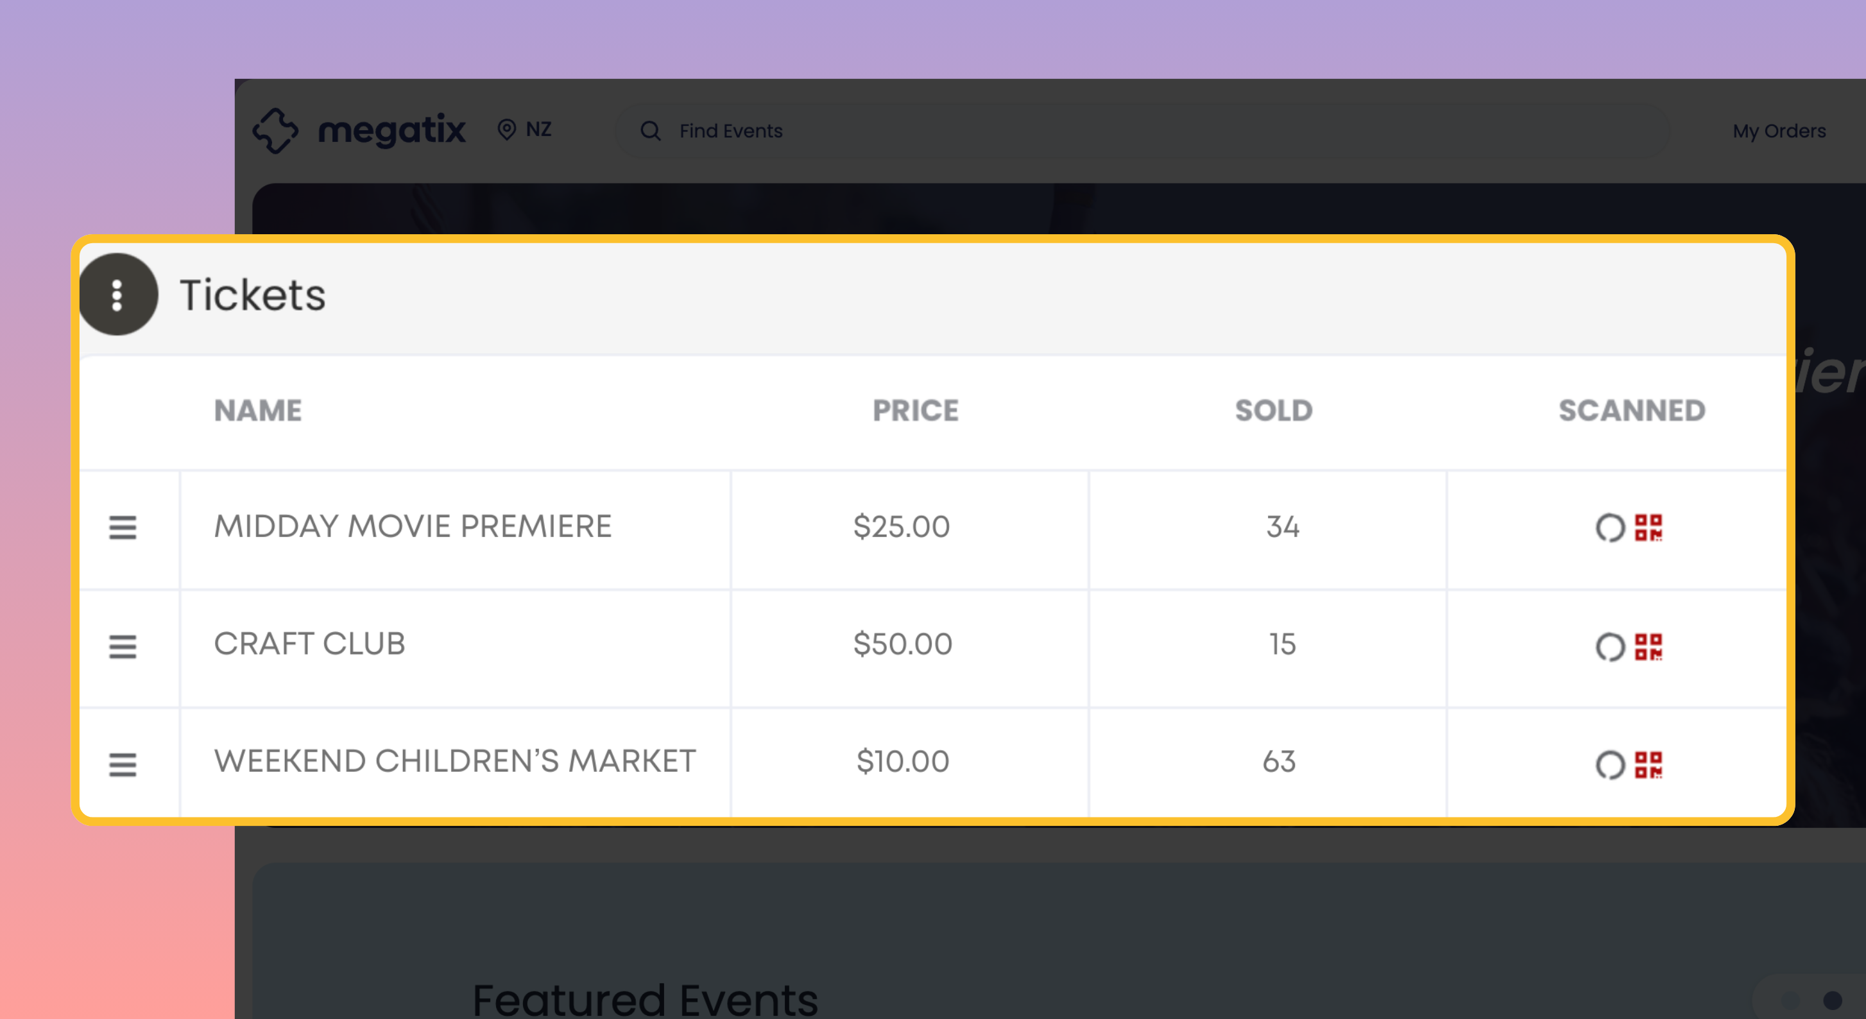Click the drag handle beside Midday Movie Premiere
Screen dimensions: 1866x1019
123,529
